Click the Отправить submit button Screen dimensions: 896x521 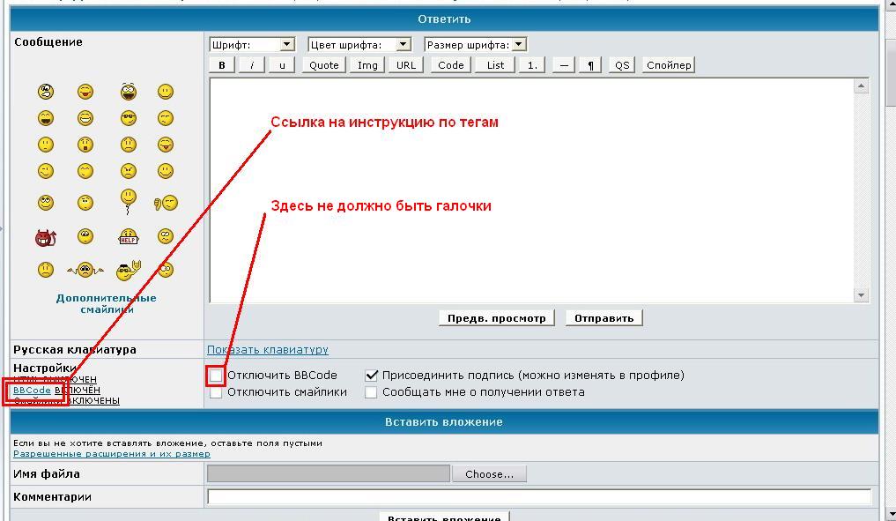(x=604, y=318)
